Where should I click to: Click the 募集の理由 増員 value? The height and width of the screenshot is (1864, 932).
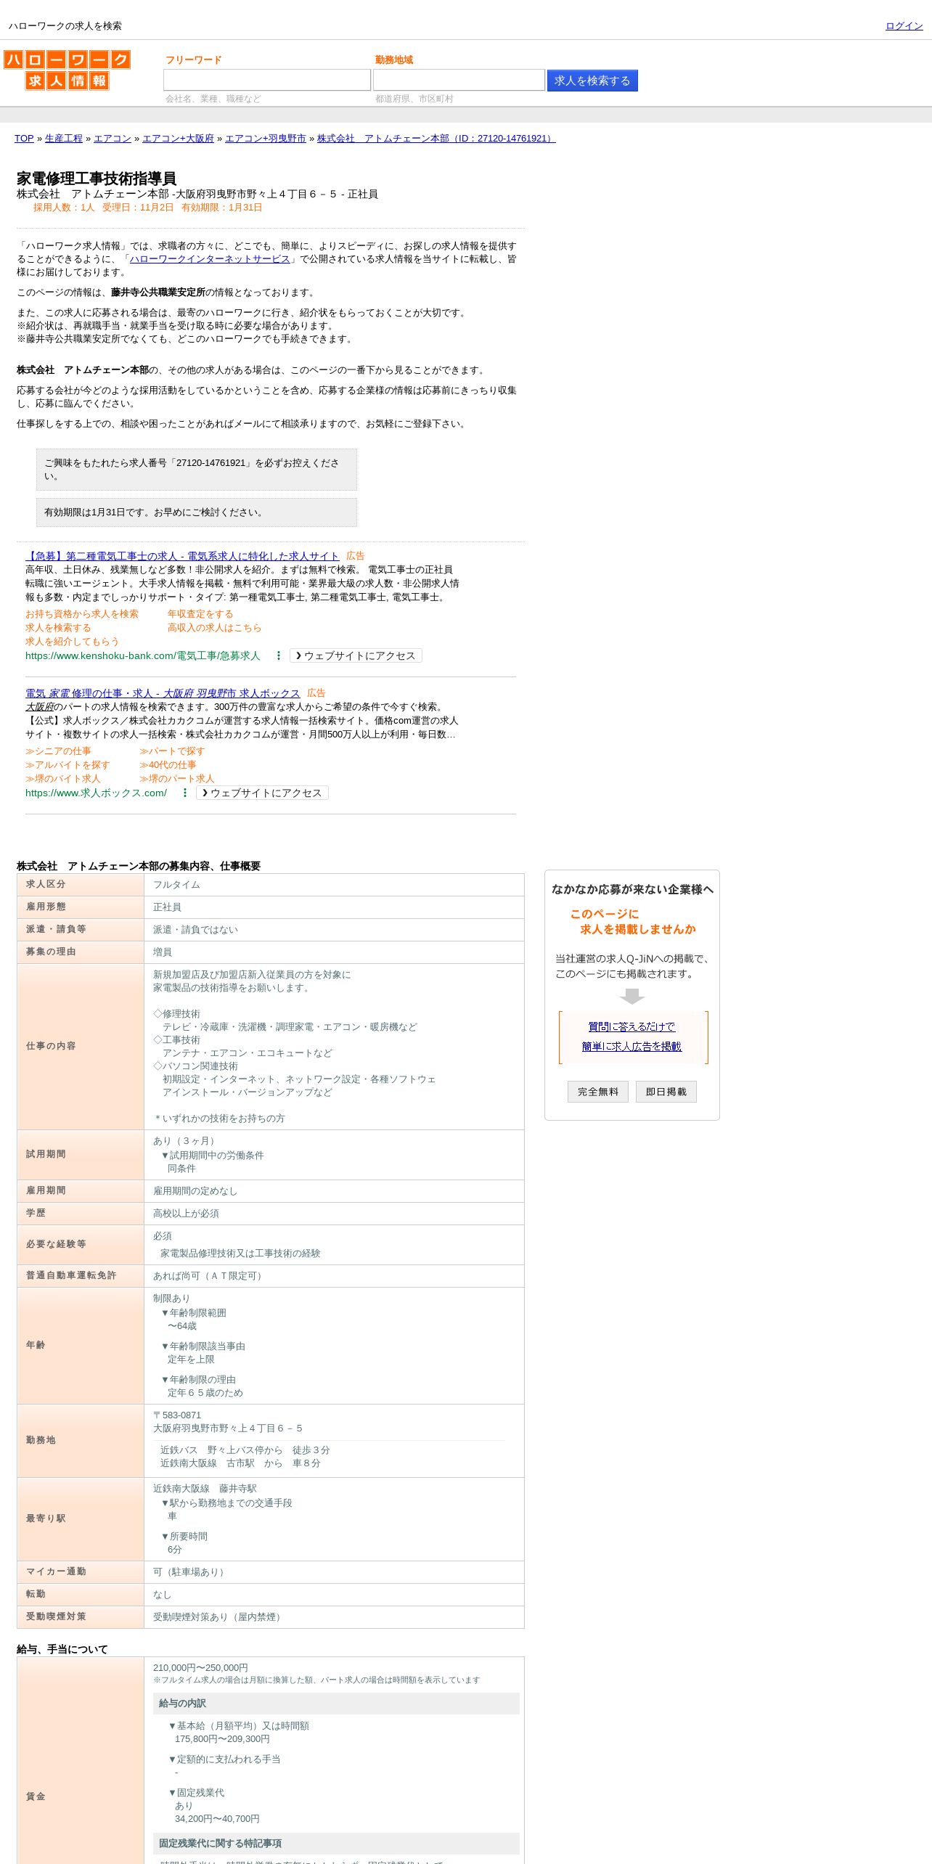pyautogui.click(x=163, y=952)
